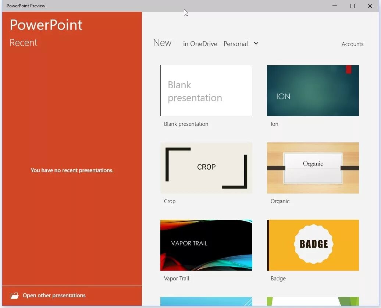Click the large 'PowerPoint' sidebar title
Viewport: 381px width, 308px height.
point(46,25)
